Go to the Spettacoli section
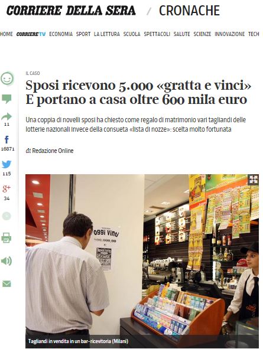 click(157, 34)
